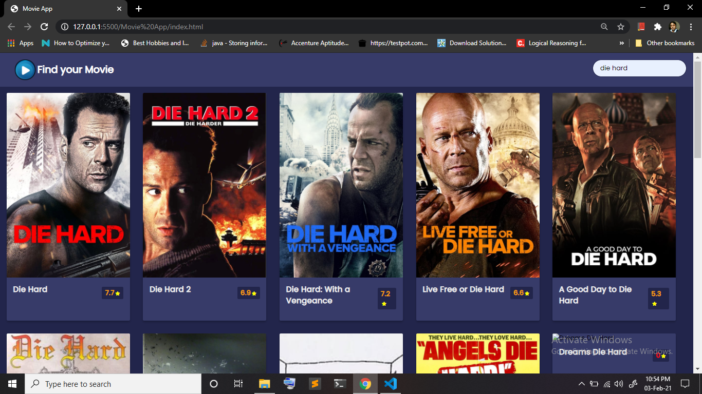Expand the Other bookmarks folder
The width and height of the screenshot is (702, 394).
point(665,43)
